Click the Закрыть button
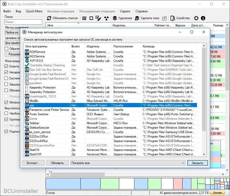 point(198,163)
